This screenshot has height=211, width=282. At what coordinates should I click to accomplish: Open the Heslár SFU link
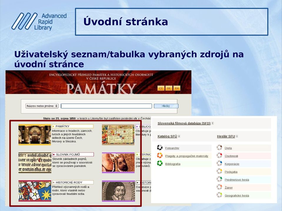pos(226,136)
